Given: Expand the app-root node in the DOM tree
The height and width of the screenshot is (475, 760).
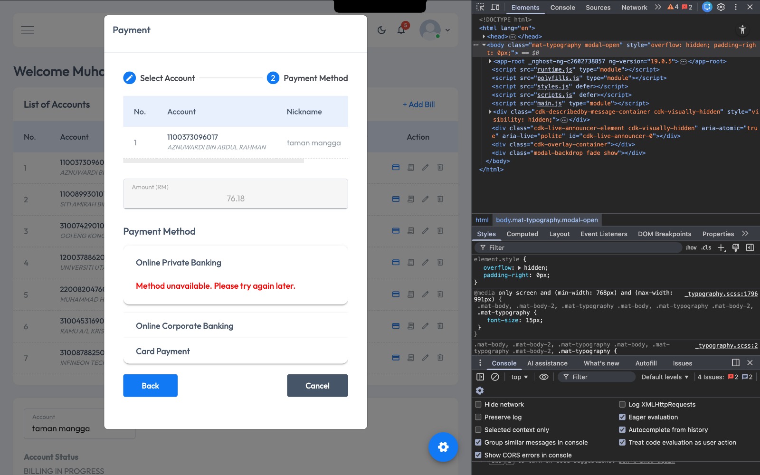Looking at the screenshot, I should point(490,61).
